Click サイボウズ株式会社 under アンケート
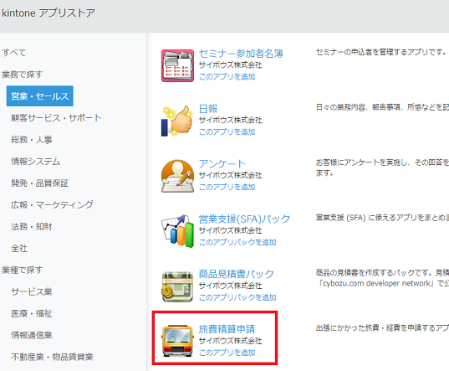 (x=230, y=175)
